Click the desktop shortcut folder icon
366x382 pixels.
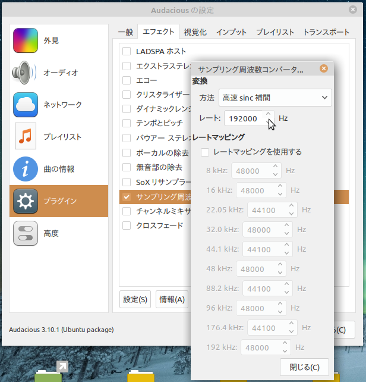[51, 371]
